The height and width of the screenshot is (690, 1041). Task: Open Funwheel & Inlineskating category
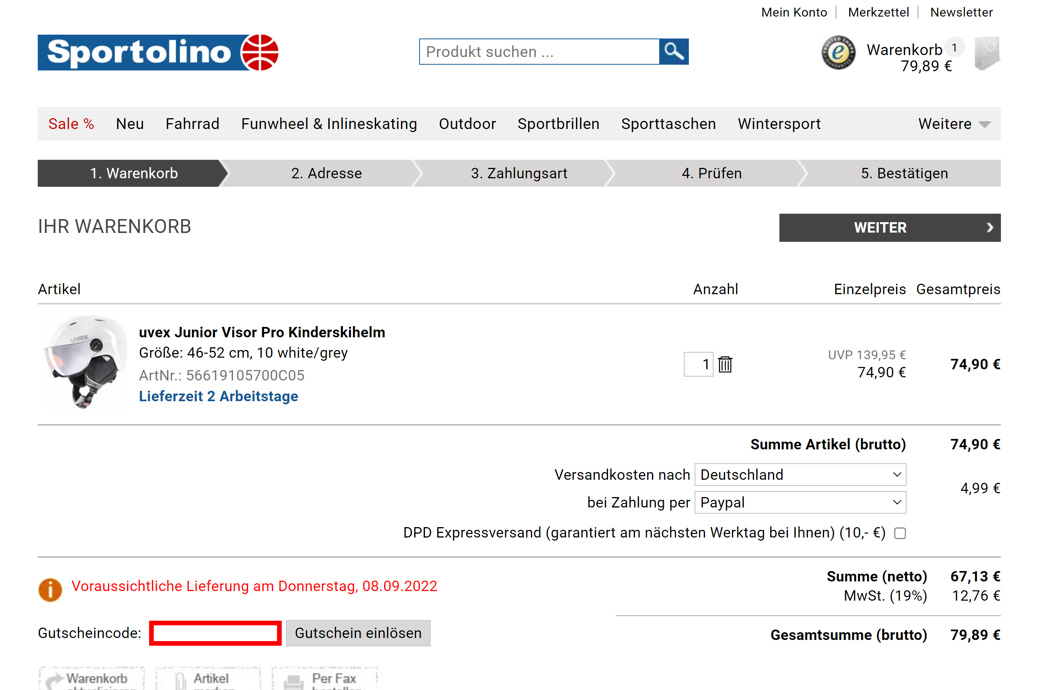coord(329,124)
